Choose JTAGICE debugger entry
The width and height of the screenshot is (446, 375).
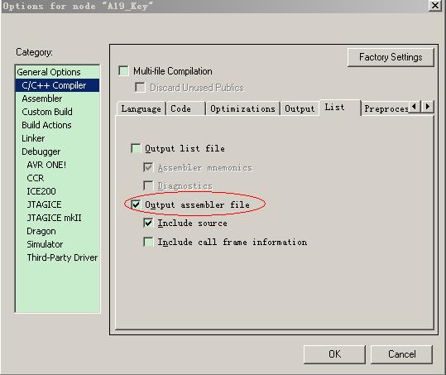(57, 204)
